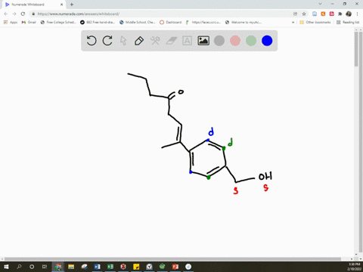Insert an image with picture icon

tap(203, 41)
